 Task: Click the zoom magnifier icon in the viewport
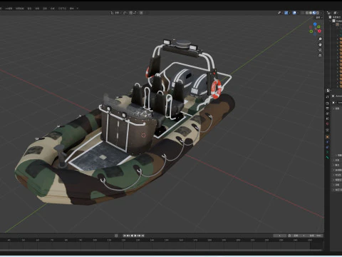[320, 39]
